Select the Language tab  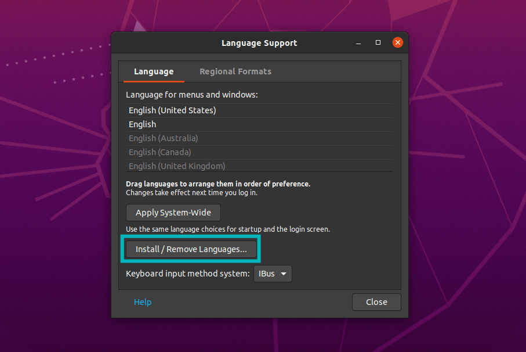coord(154,71)
